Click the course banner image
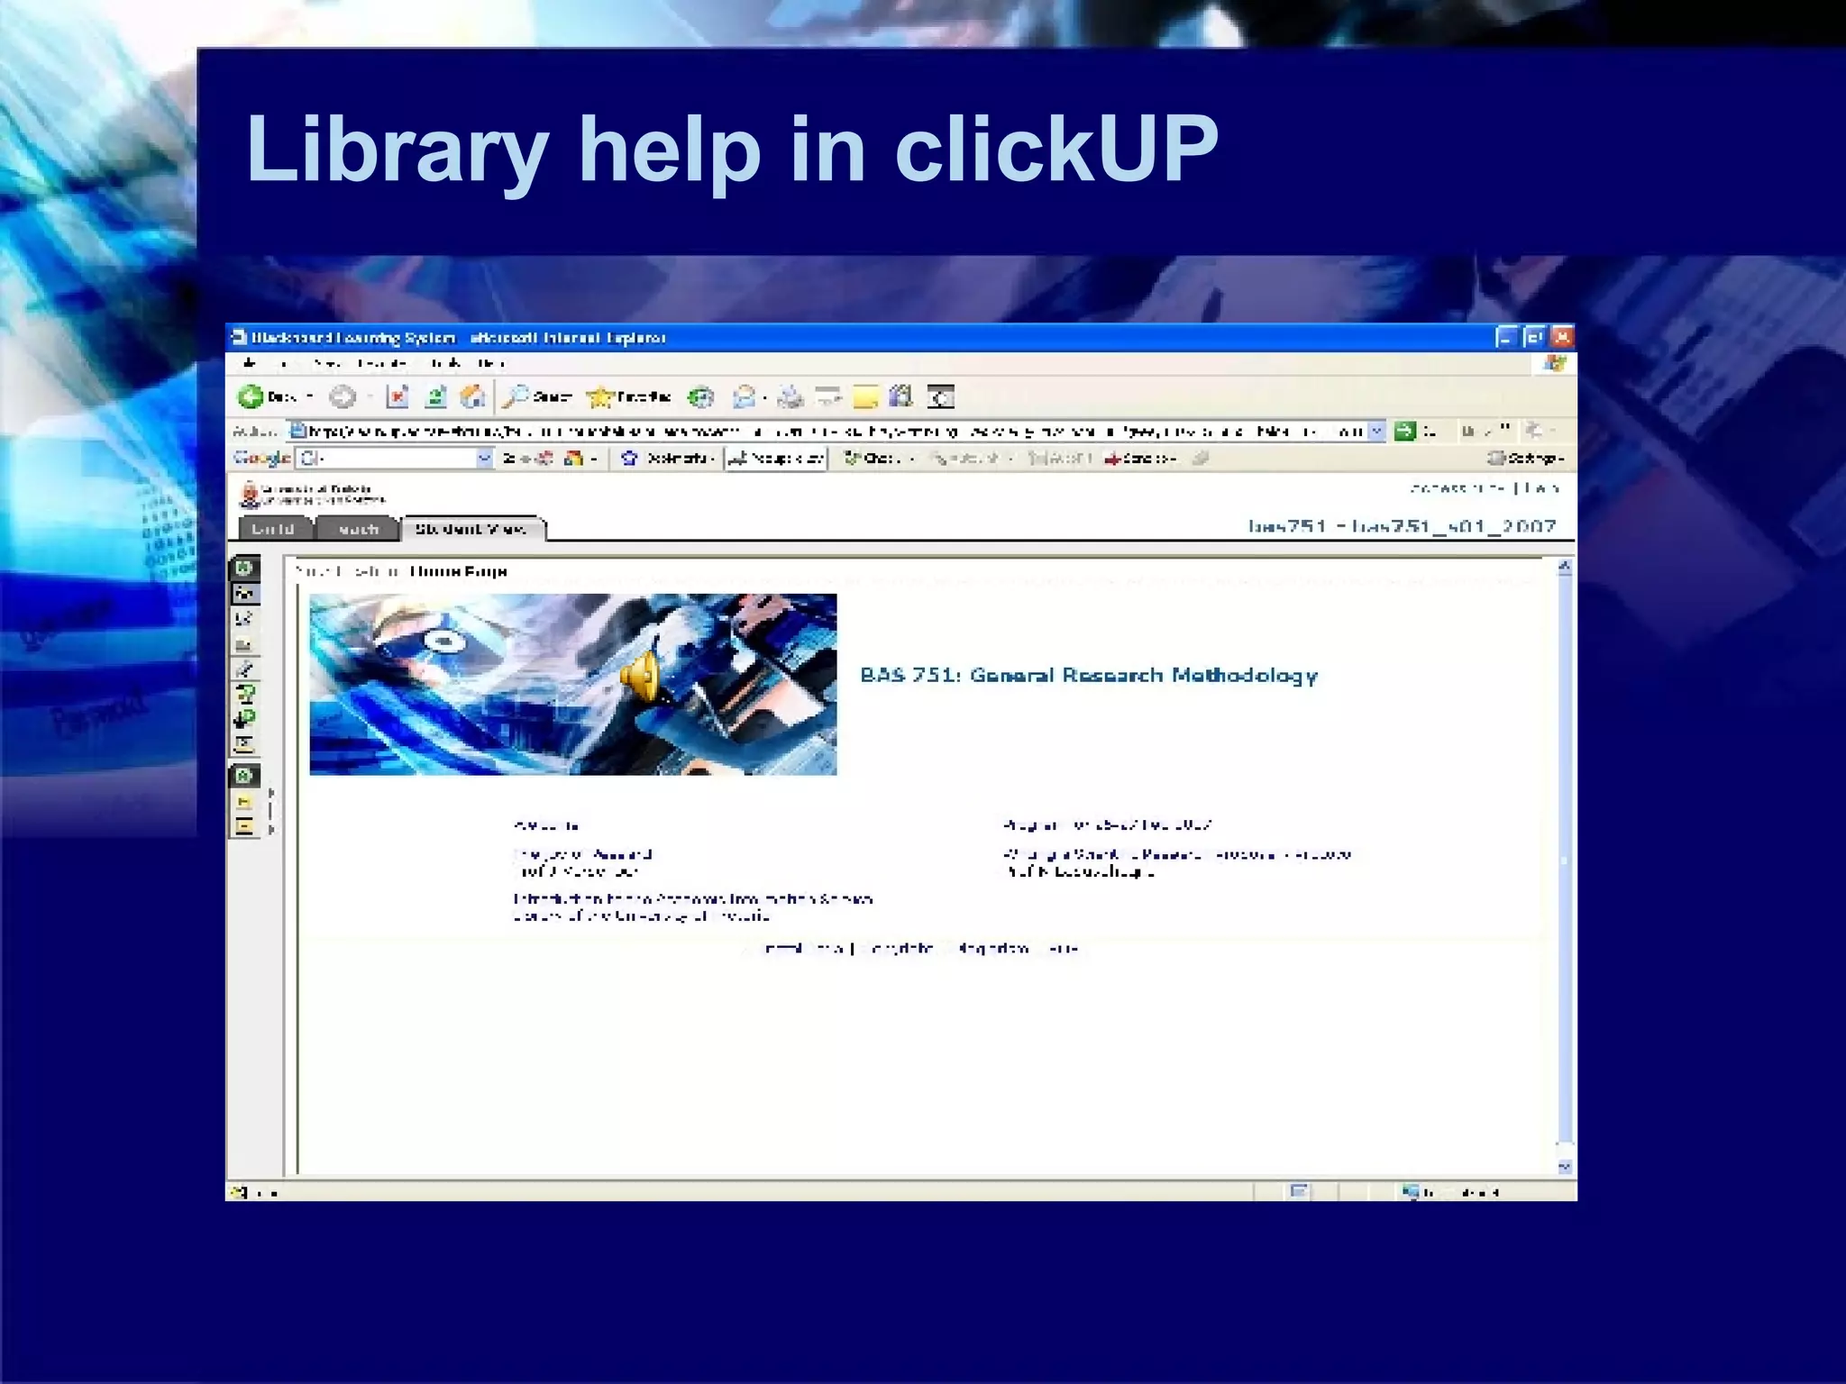1846x1384 pixels. pyautogui.click(x=572, y=684)
